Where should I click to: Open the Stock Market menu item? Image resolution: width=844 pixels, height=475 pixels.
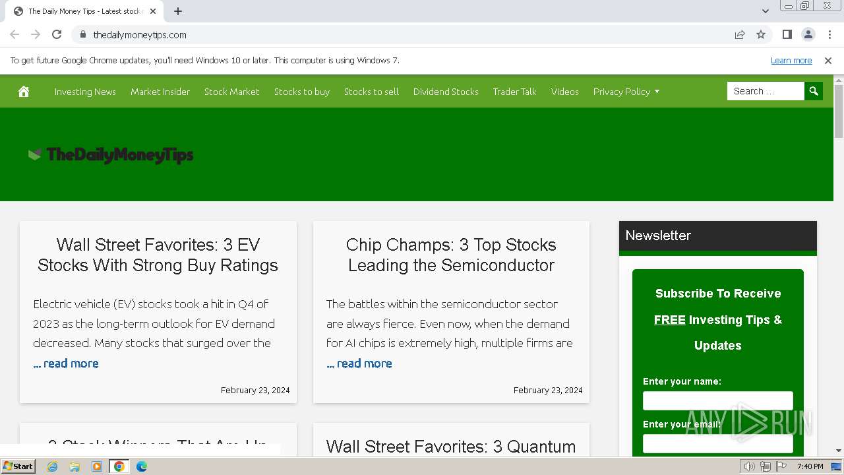click(x=232, y=92)
